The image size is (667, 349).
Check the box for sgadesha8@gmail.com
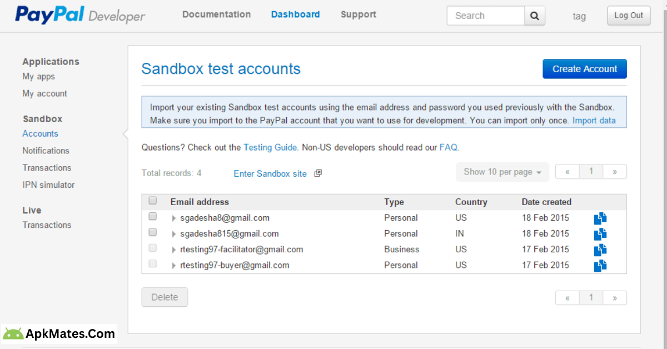click(x=153, y=216)
